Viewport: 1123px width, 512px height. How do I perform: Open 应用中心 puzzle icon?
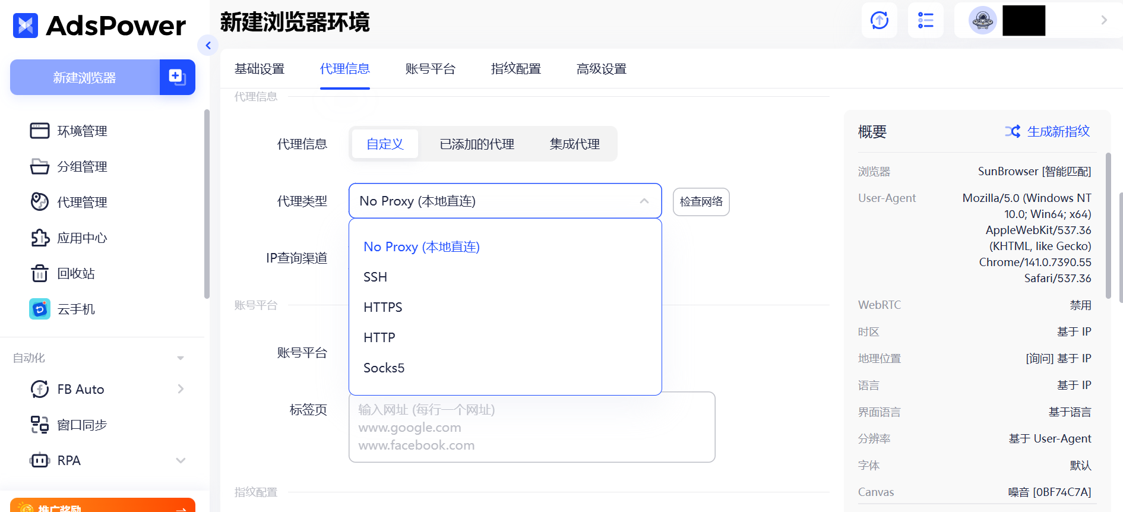(x=40, y=238)
